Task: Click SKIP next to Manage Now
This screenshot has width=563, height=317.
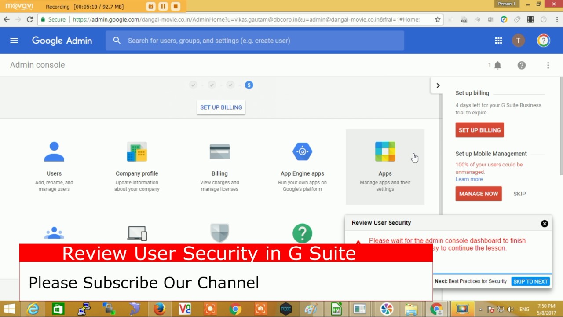Action: tap(519, 194)
